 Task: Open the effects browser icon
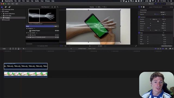170,49
